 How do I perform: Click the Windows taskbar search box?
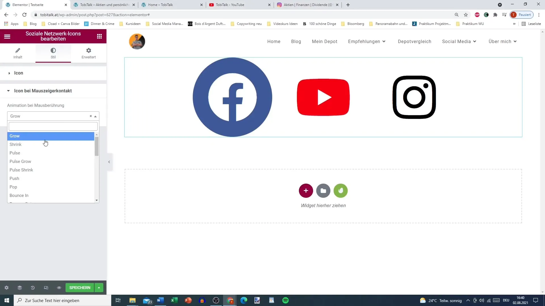coord(62,300)
